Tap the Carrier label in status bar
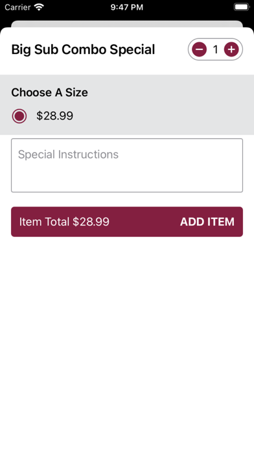Viewport: 254px width, 452px height. (17, 7)
